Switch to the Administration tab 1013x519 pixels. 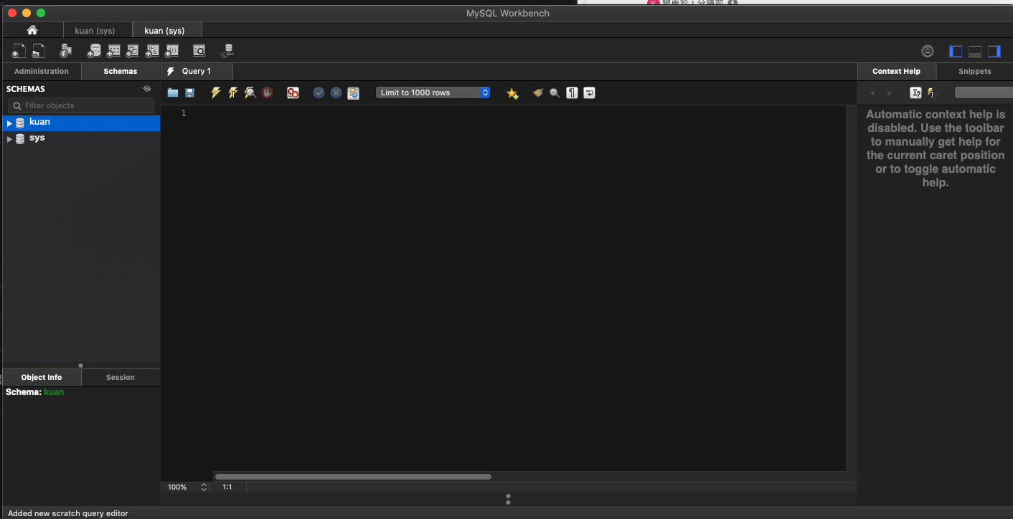(x=42, y=71)
